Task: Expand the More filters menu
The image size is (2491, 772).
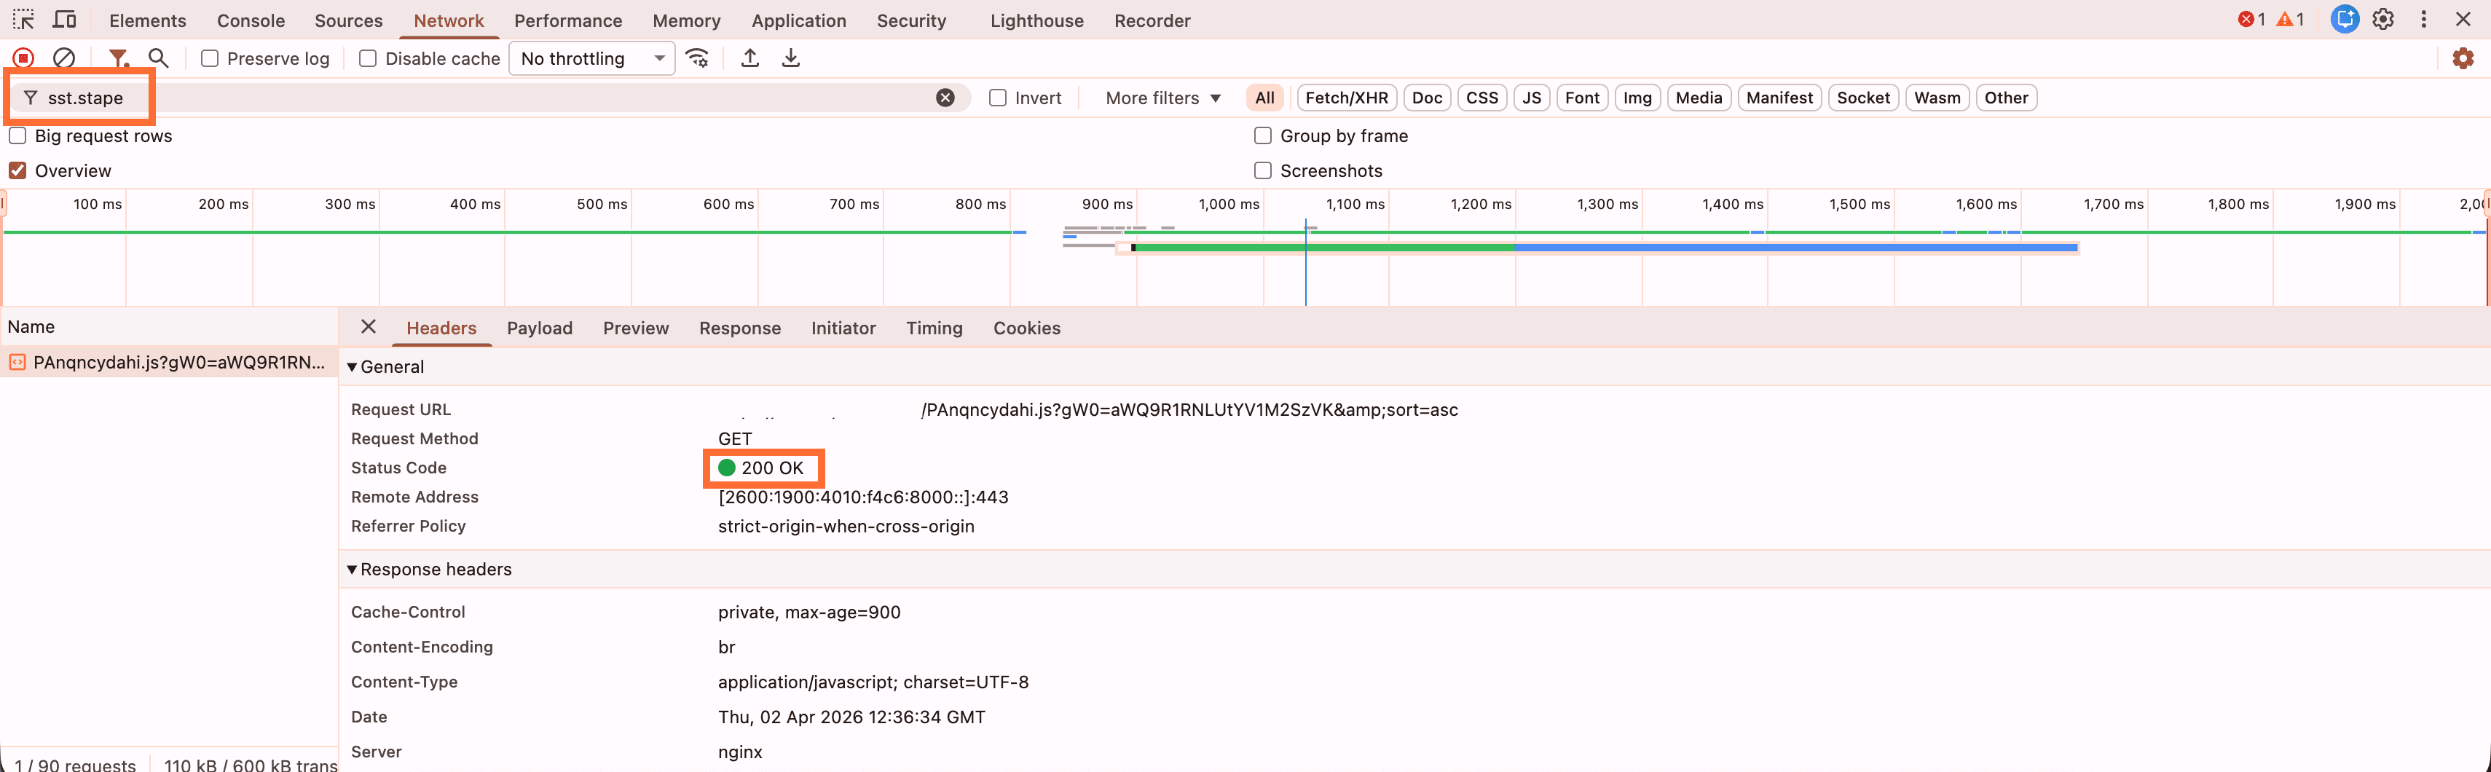Action: coord(1162,98)
